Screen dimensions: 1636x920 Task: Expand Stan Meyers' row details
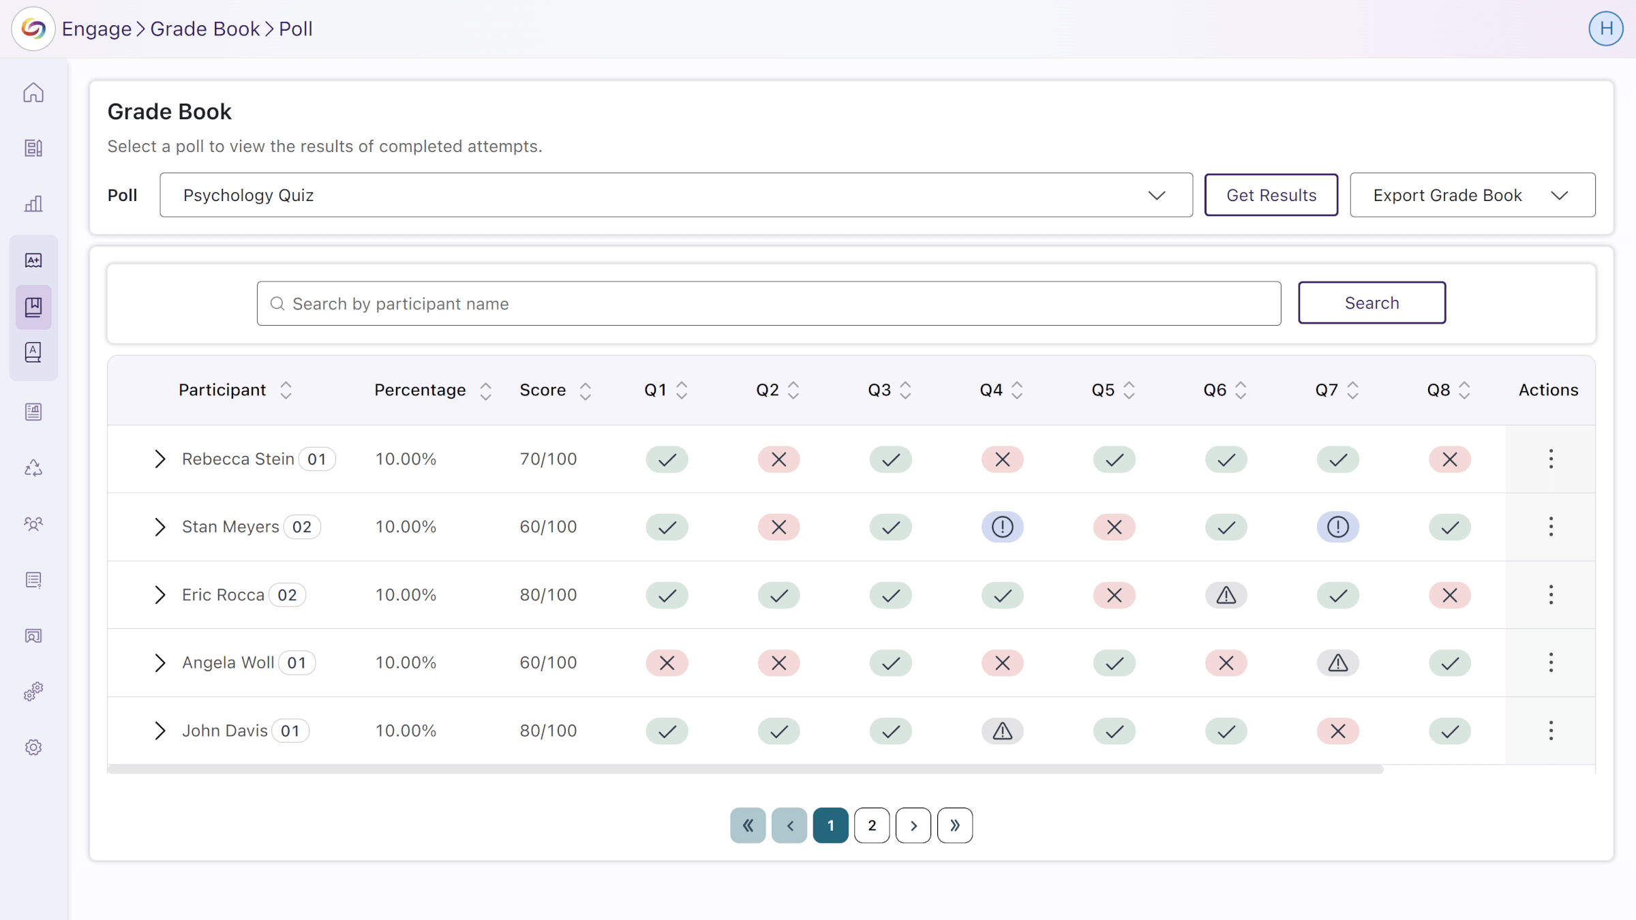161,525
